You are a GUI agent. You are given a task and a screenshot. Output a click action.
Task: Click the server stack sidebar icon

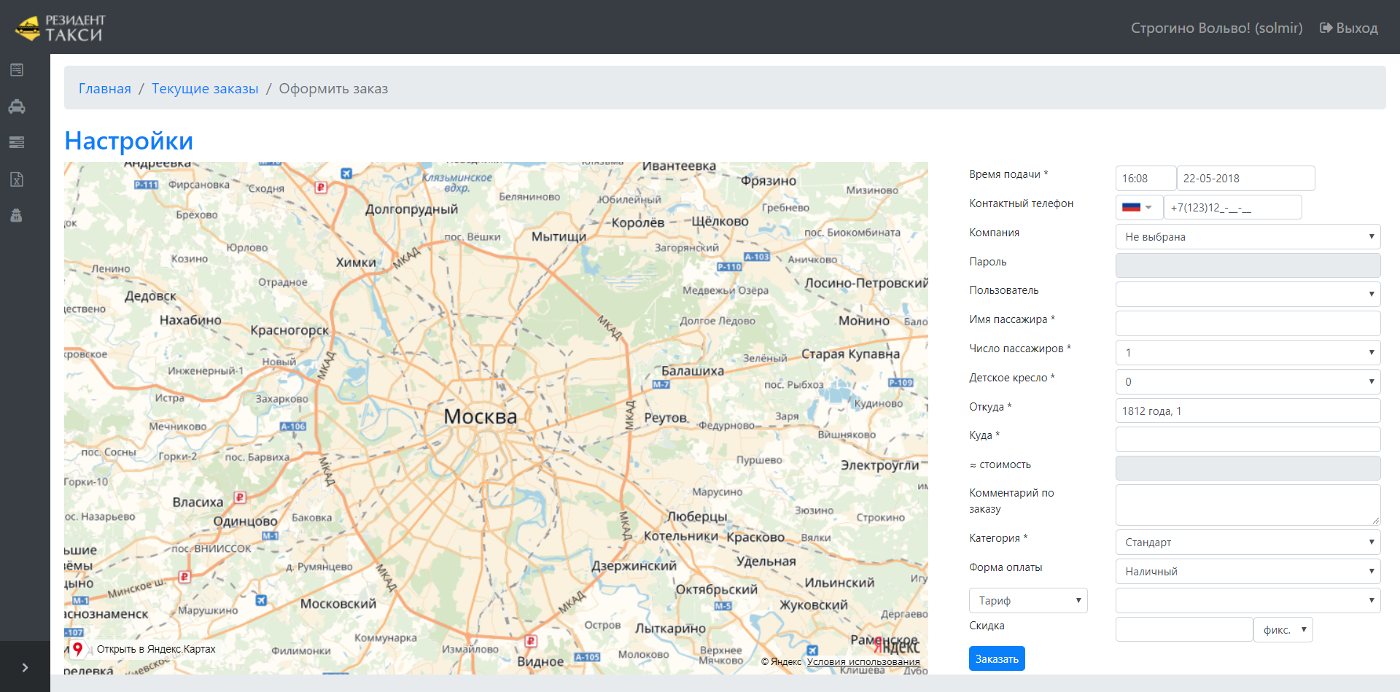point(17,142)
